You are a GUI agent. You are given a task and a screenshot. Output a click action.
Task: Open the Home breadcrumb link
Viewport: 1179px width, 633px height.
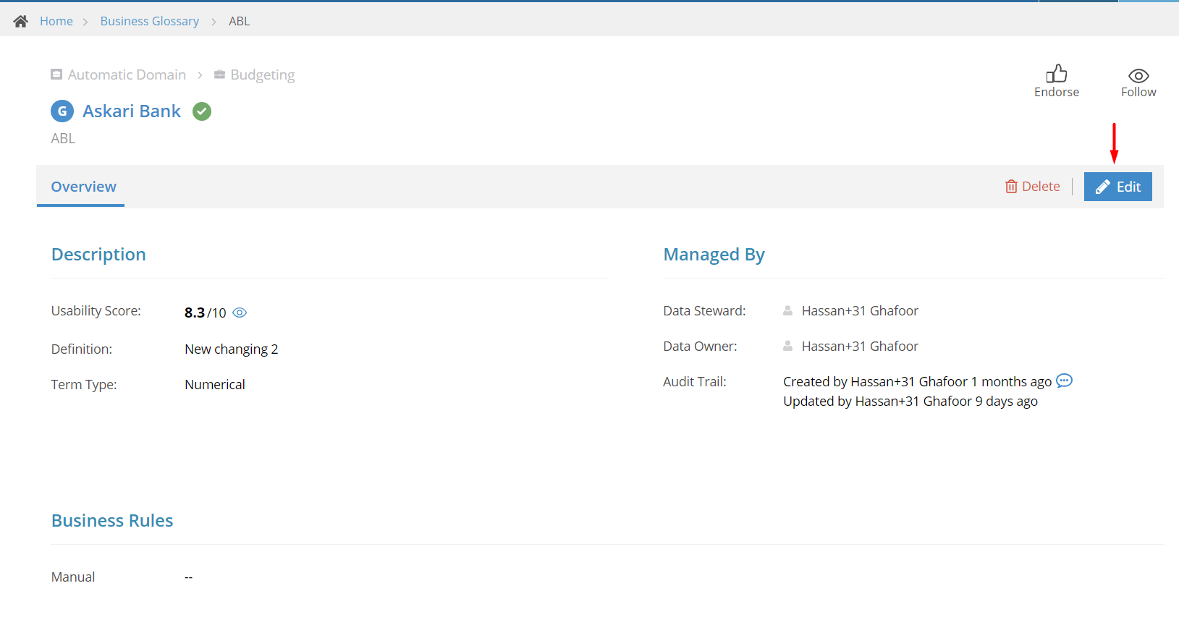click(x=56, y=21)
